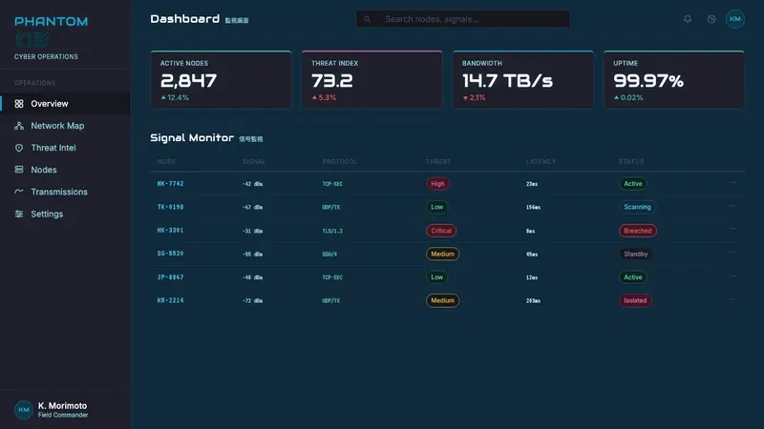764x429 pixels.
Task: Click the Active status badge for NK-7742
Action: pos(633,183)
